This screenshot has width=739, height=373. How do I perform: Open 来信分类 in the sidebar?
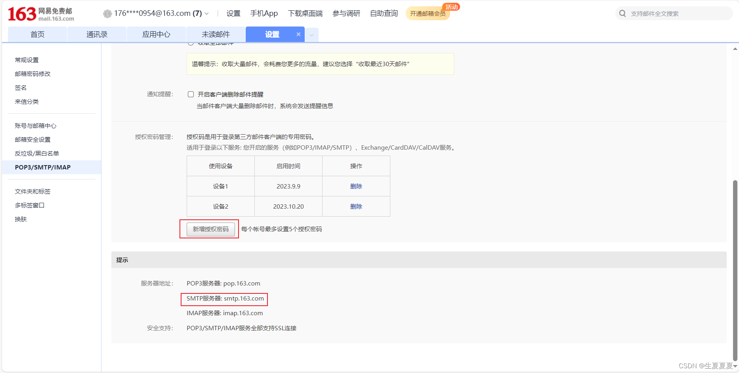click(x=27, y=101)
